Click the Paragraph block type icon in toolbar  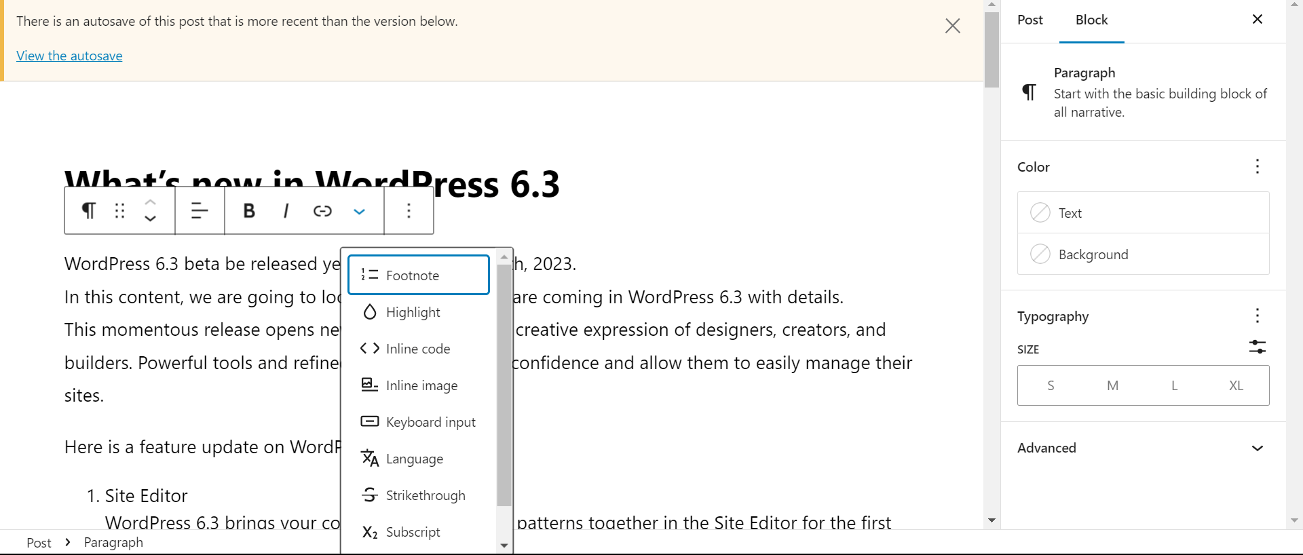pos(88,211)
